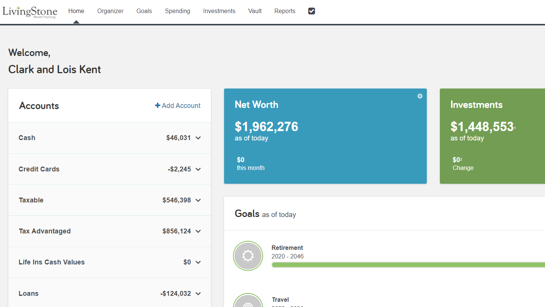Click the LivingStone Wealth Planning logo
This screenshot has width=545, height=307.
30,12
